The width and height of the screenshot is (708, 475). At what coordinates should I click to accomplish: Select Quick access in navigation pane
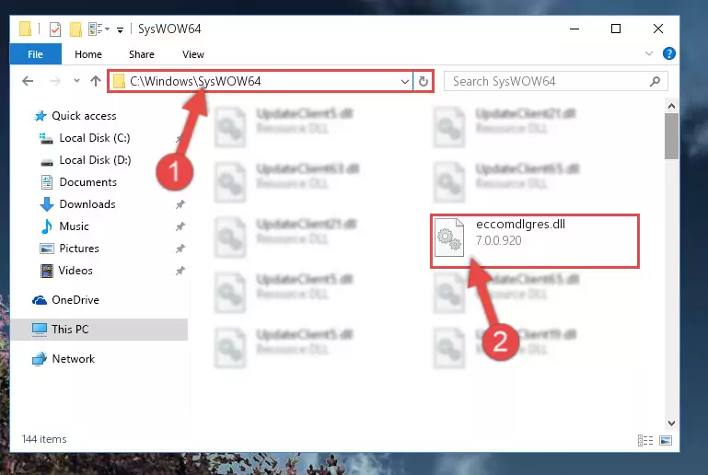(84, 116)
